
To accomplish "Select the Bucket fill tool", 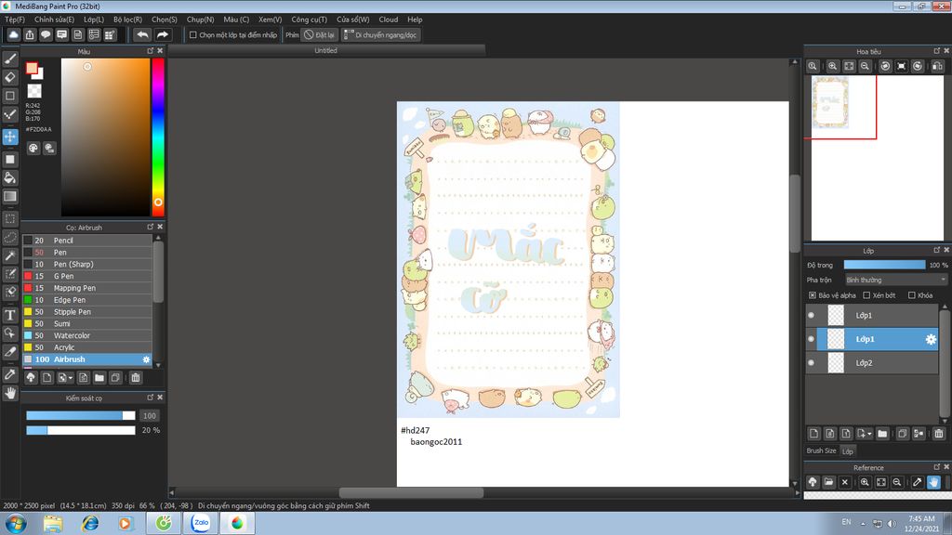I will point(10,177).
